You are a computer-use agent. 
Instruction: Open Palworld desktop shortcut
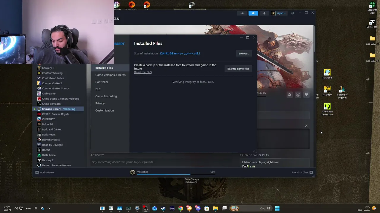pos(327,74)
